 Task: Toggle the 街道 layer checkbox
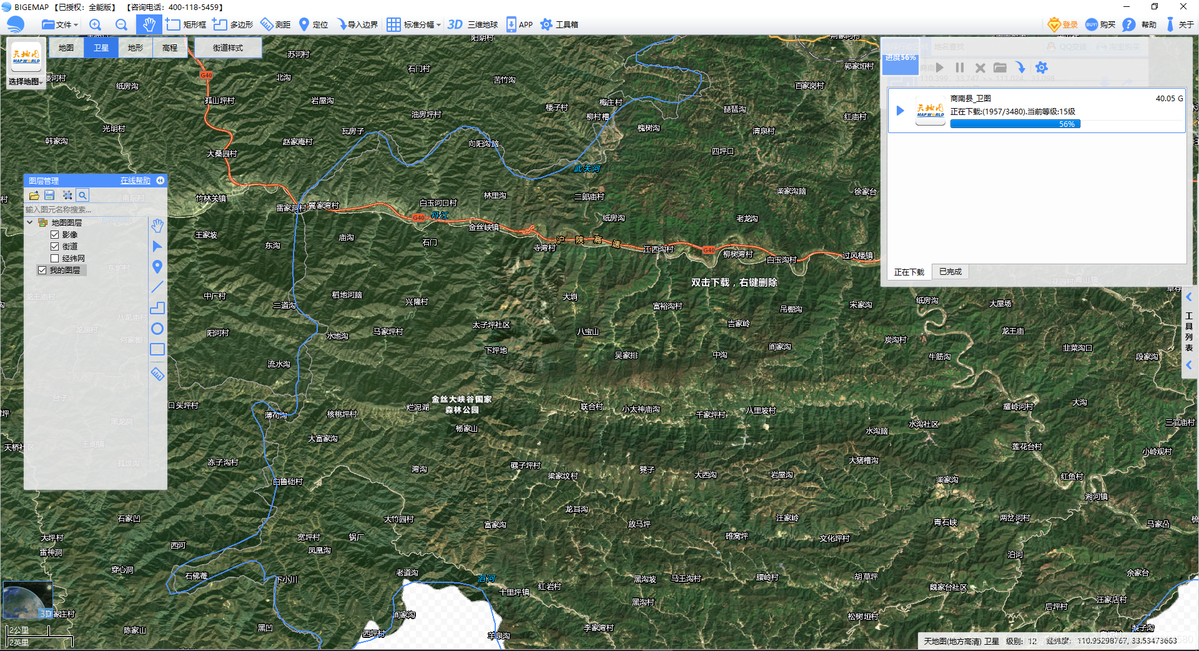[55, 247]
